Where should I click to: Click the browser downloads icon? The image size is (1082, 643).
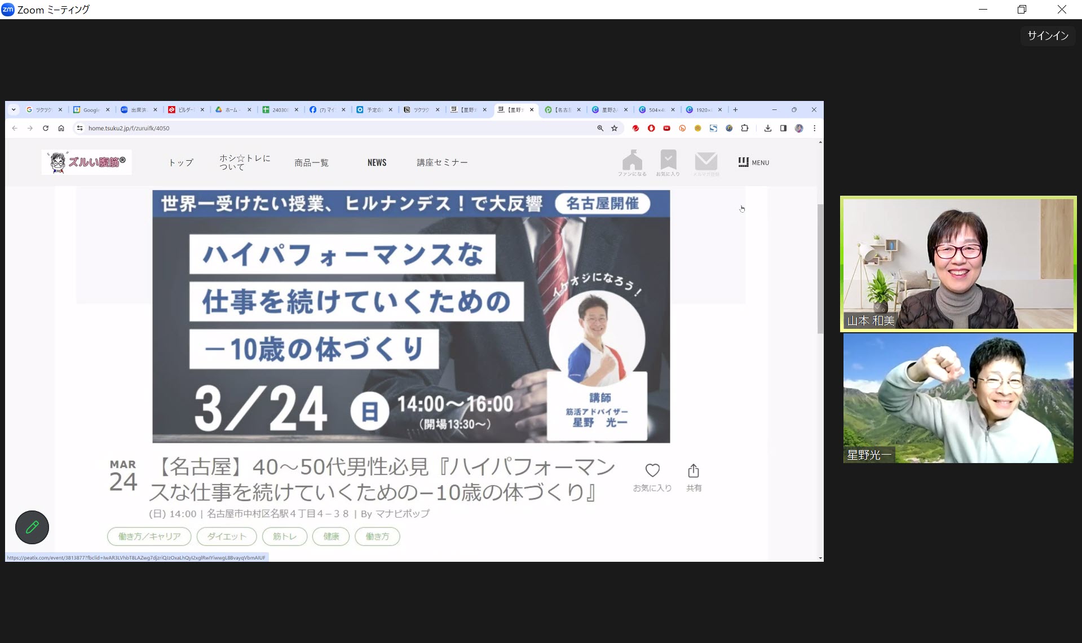(767, 129)
